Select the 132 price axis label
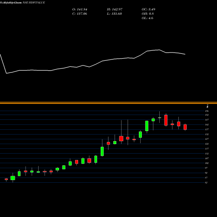This screenshot has height=217, width=217. pos(207,134)
